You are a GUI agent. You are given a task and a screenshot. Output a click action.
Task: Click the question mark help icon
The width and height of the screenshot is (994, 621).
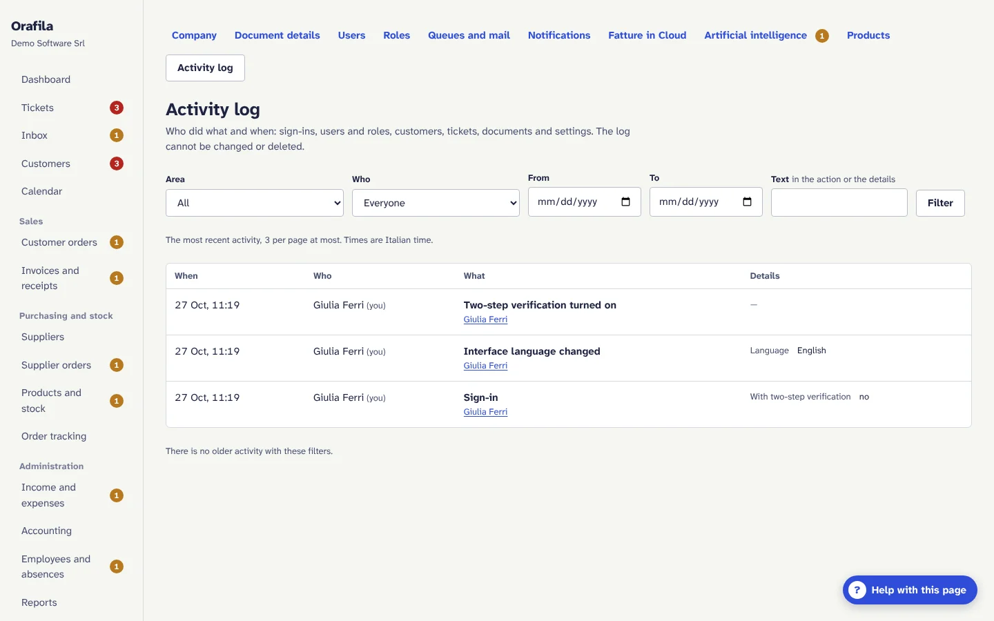point(857,590)
